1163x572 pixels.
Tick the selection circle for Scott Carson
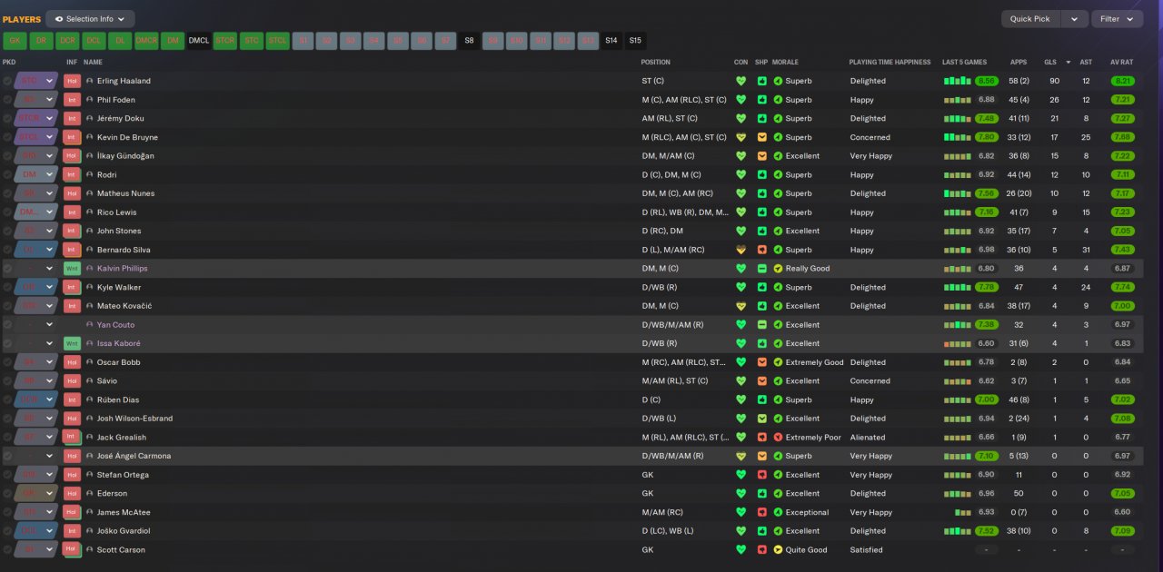pyautogui.click(x=7, y=550)
